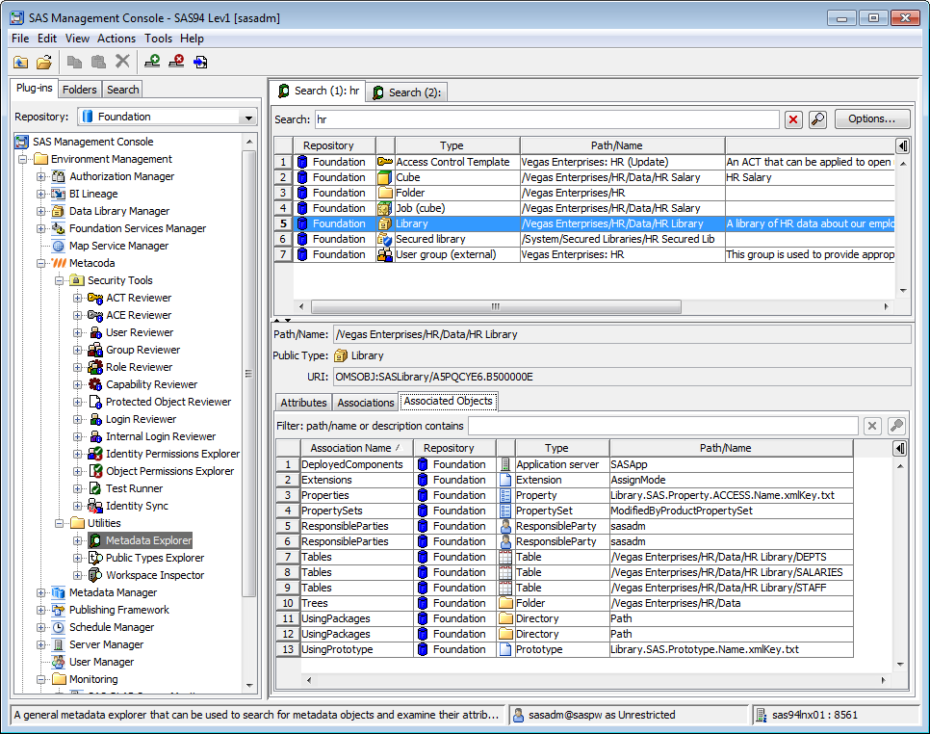Open the Repository dropdown
This screenshot has width=930, height=734.
[x=248, y=117]
